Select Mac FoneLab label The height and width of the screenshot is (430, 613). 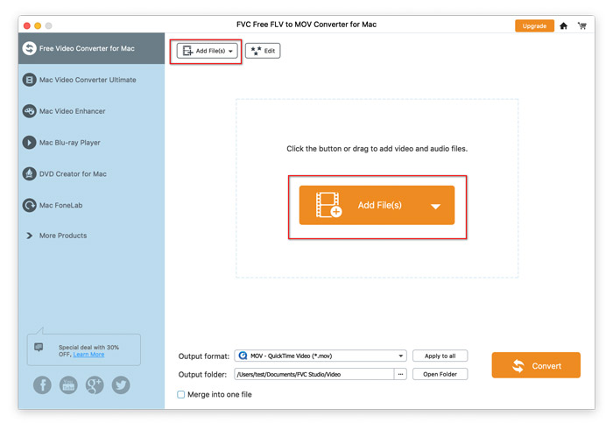(60, 205)
